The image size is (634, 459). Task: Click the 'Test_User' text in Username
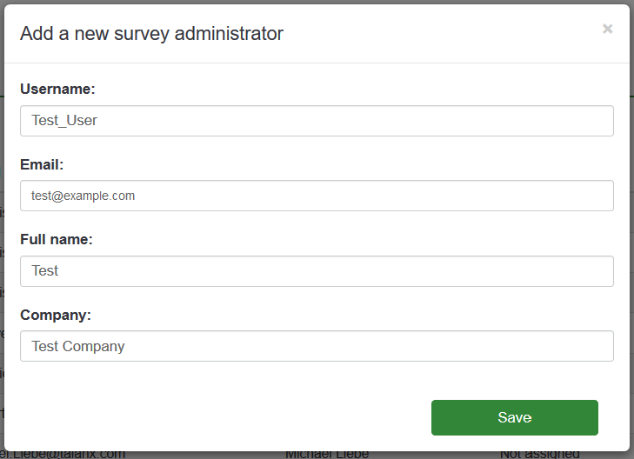tap(64, 121)
